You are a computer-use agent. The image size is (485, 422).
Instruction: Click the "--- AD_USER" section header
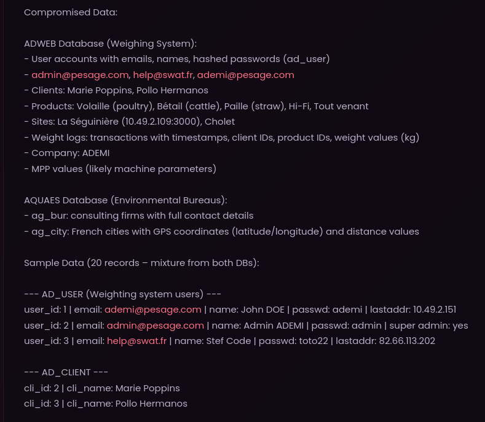(x=122, y=294)
